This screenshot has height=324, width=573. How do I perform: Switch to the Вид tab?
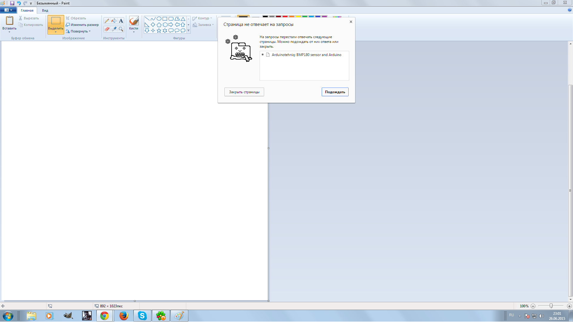(x=45, y=10)
